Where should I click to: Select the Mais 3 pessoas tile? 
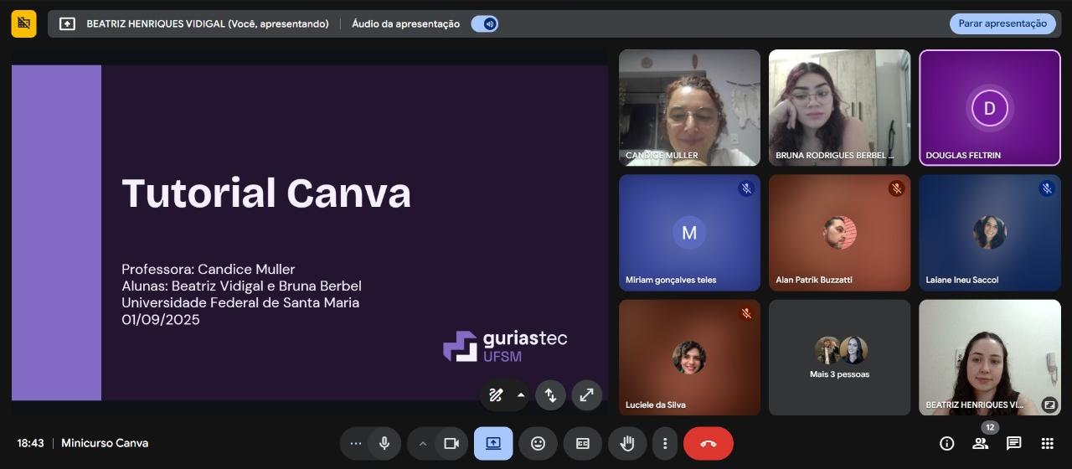pos(839,358)
